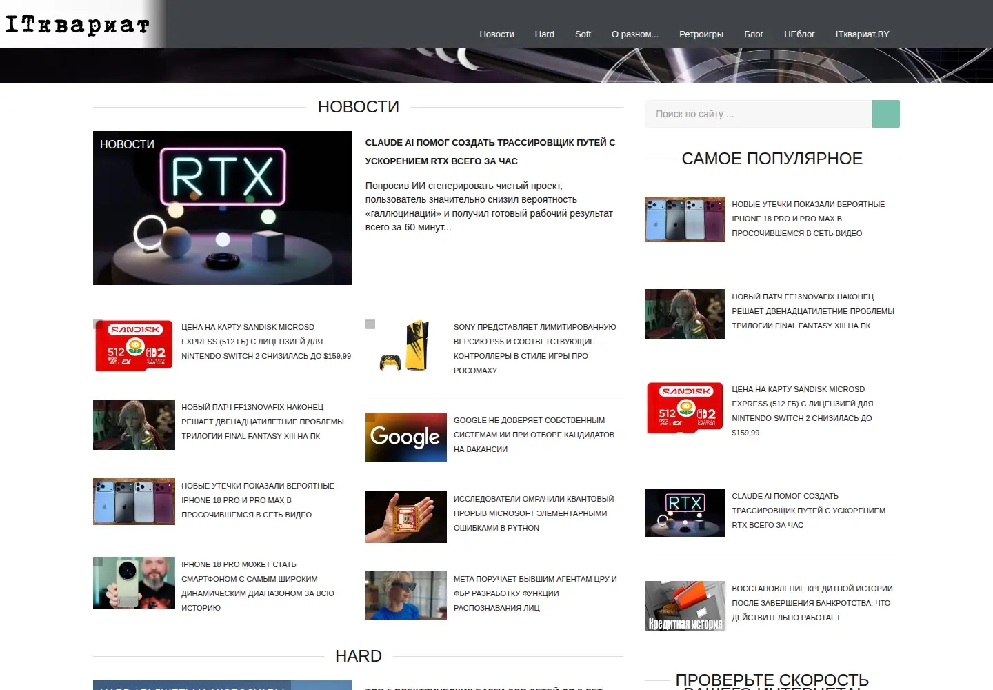Open Sony PS5 limited edition article link
Image resolution: width=993 pixels, height=690 pixels.
[535, 348]
